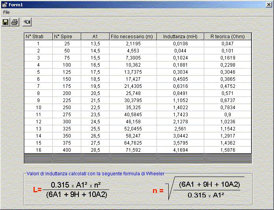274x210 pixels.
Task: Select the wire length cell 17,427
Action: pyautogui.click(x=133, y=79)
